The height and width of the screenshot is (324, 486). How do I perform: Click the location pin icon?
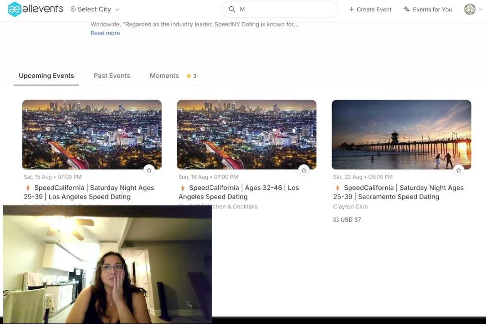(73, 9)
